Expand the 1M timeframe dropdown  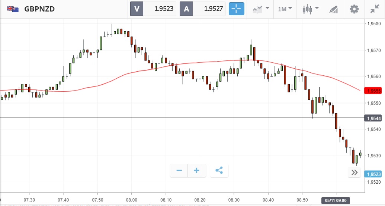[285, 9]
